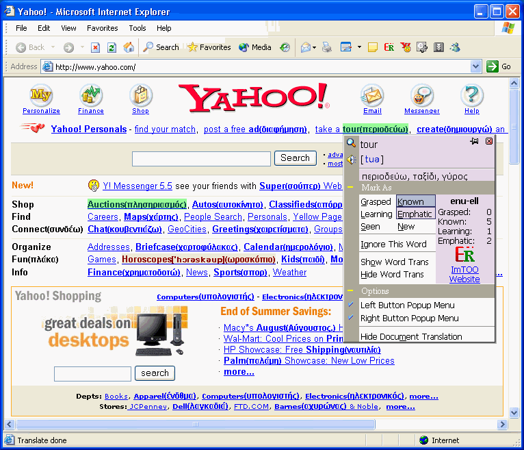Play pronunciation with the speaker icon
The height and width of the screenshot is (450, 524).
point(351,160)
